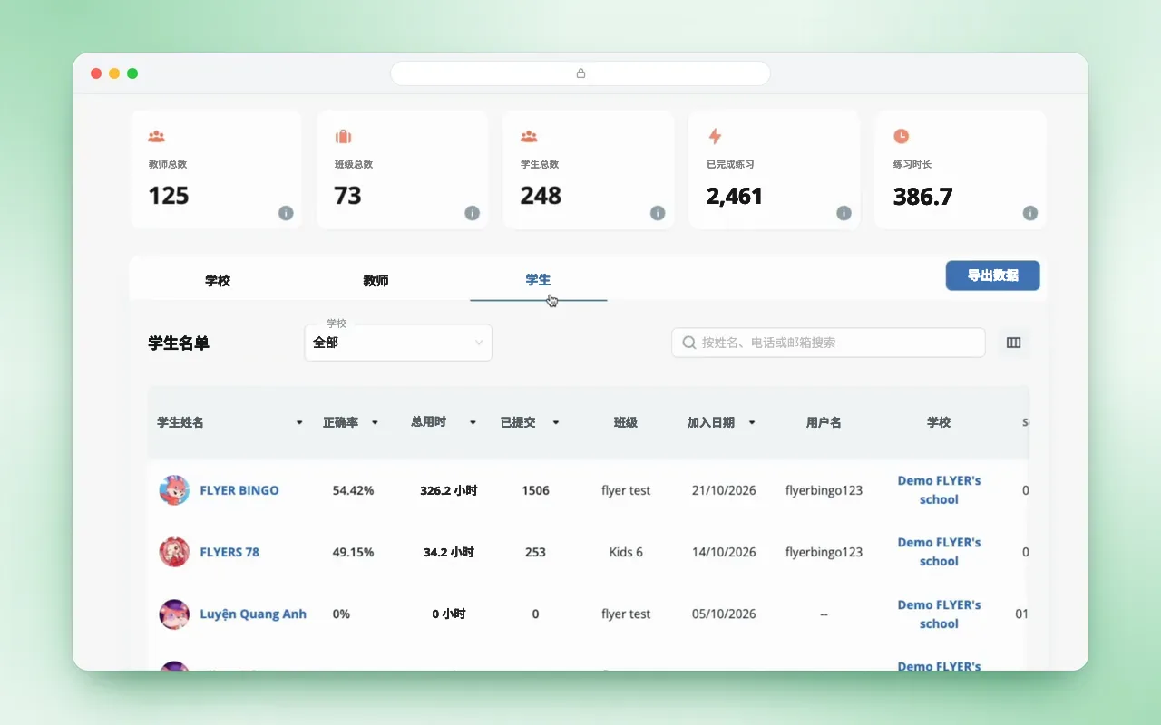1161x725 pixels.
Task: Click the 326.2 小时 cell
Action: click(448, 490)
